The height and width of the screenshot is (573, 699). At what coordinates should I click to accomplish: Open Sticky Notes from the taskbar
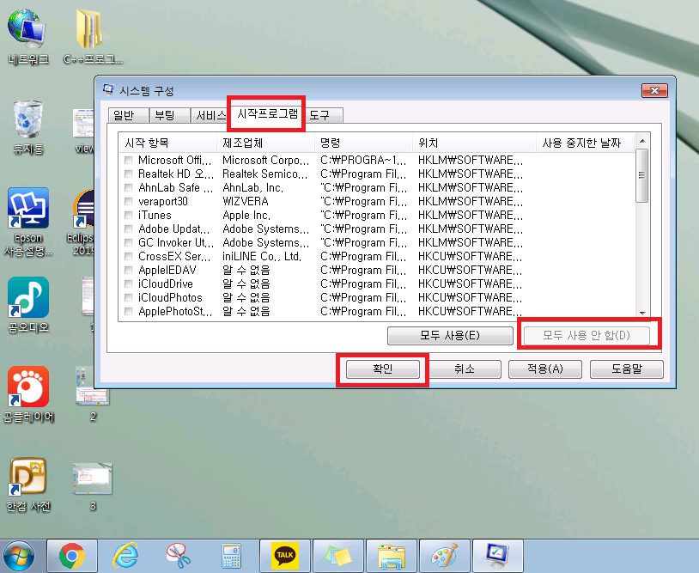[338, 556]
